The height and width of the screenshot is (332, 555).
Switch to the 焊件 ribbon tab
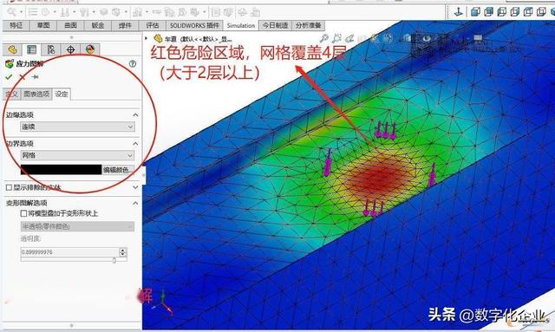(125, 25)
